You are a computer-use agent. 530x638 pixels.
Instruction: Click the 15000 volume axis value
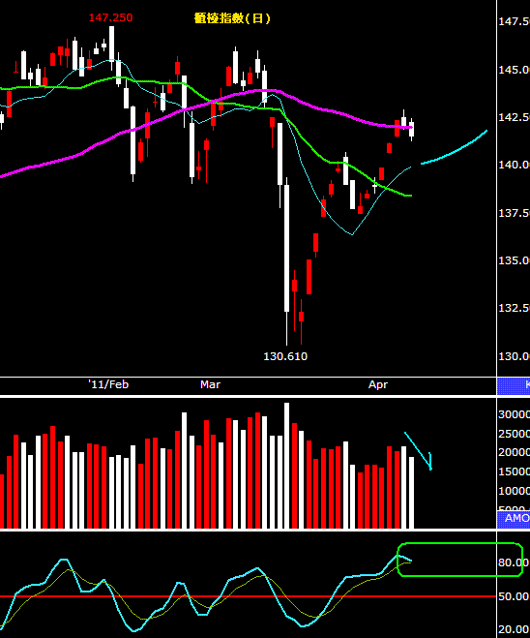tap(515, 471)
